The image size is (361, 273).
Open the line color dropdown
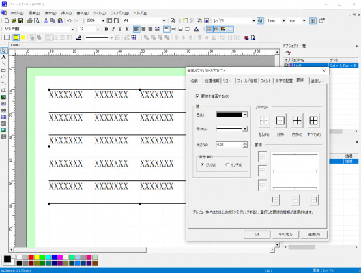[245, 115]
